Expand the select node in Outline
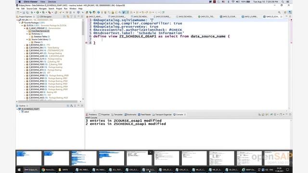The image size is (308, 173). [20, 112]
